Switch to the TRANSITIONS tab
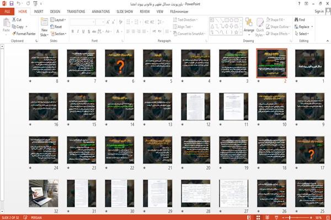Image resolution: width=331 pixels, height=220 pixels. pyautogui.click(x=76, y=12)
